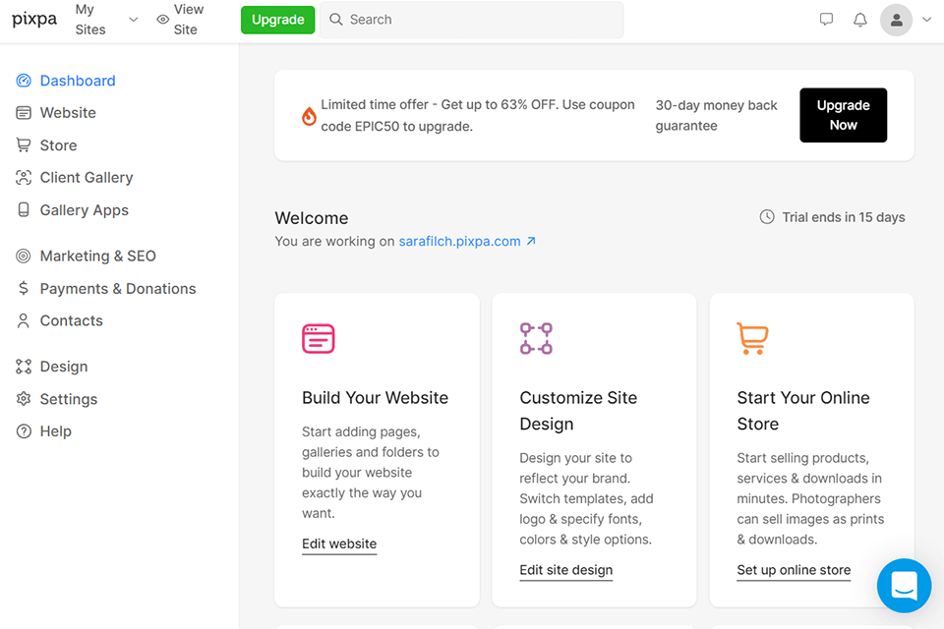Screen dimensions: 944x629
Task: Open the Dashboard section in the sidebar
Action: click(x=78, y=80)
